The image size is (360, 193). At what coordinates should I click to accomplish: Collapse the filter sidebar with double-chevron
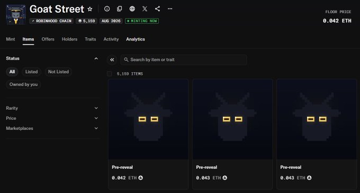tap(112, 60)
